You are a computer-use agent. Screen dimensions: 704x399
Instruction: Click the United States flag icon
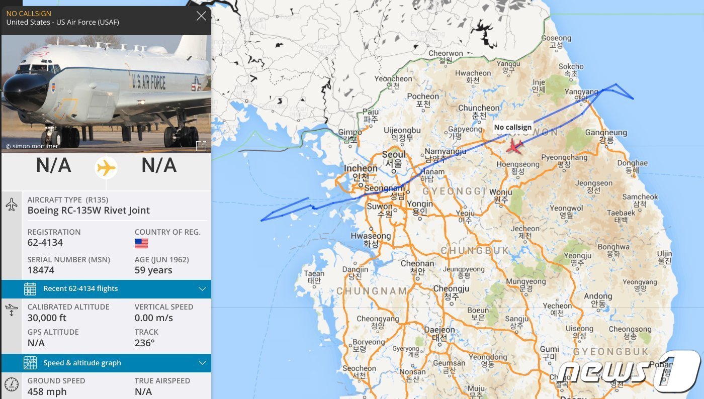pyautogui.click(x=141, y=243)
